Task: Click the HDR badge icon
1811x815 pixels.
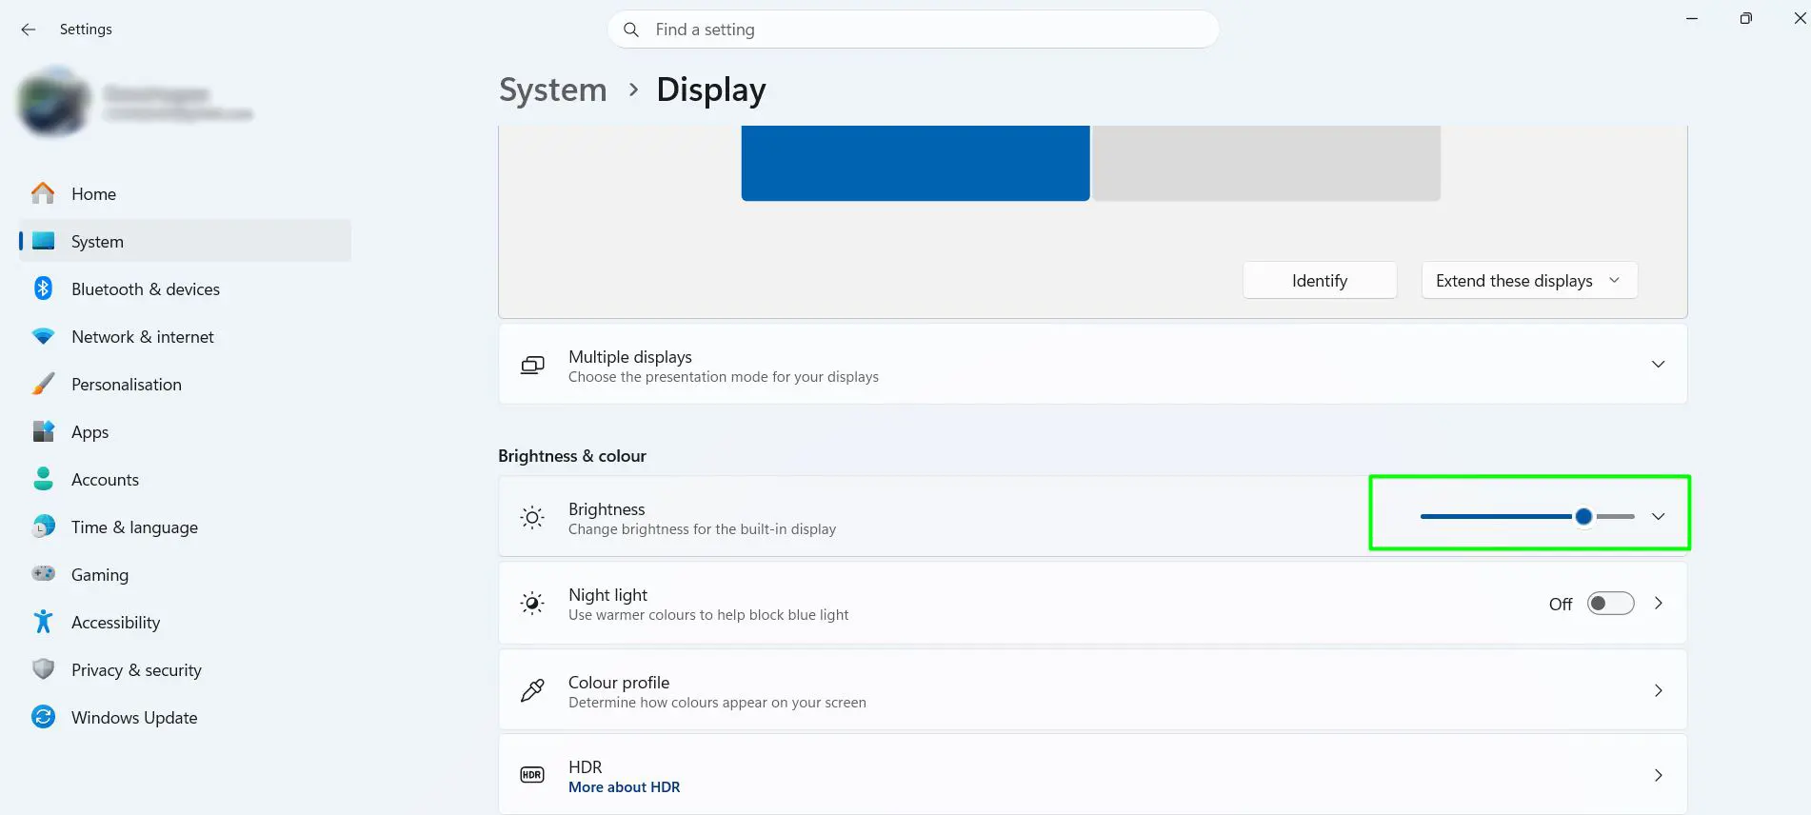Action: pos(532,775)
